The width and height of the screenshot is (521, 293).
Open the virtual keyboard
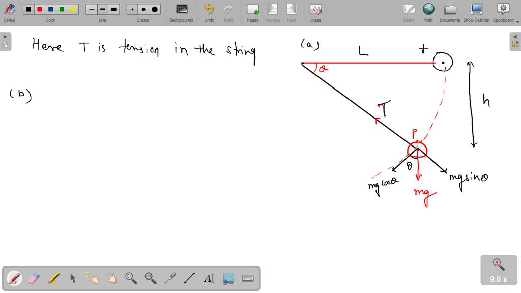click(248, 278)
